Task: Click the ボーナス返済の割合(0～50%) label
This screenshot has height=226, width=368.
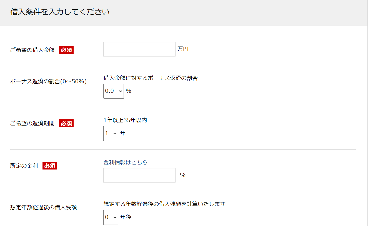Action: 48,81
